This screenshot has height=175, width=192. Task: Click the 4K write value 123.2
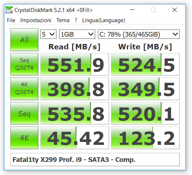[145, 138]
